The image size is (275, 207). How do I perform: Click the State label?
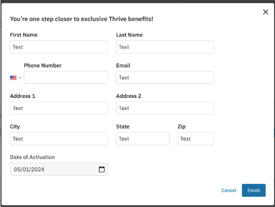coord(123,127)
